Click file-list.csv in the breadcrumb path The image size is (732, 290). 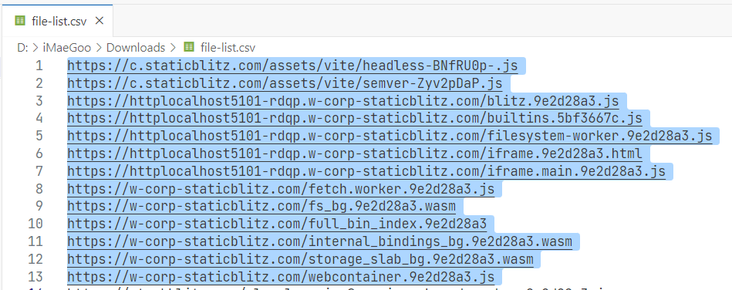pyautogui.click(x=228, y=47)
